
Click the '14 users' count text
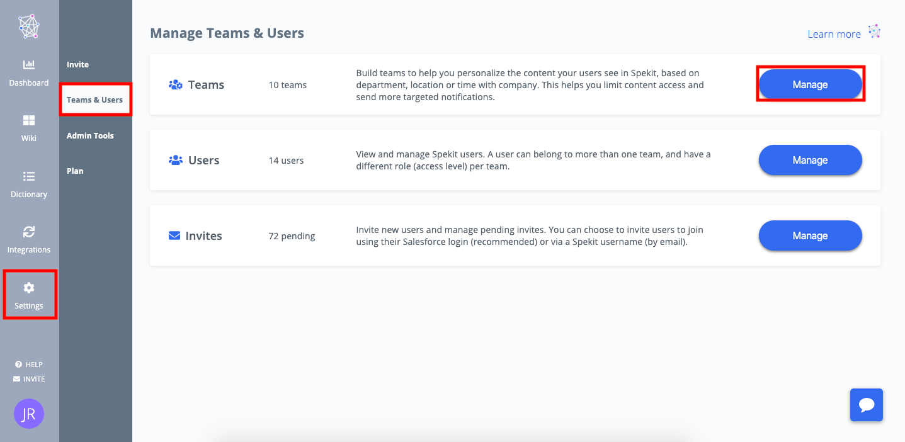[286, 160]
